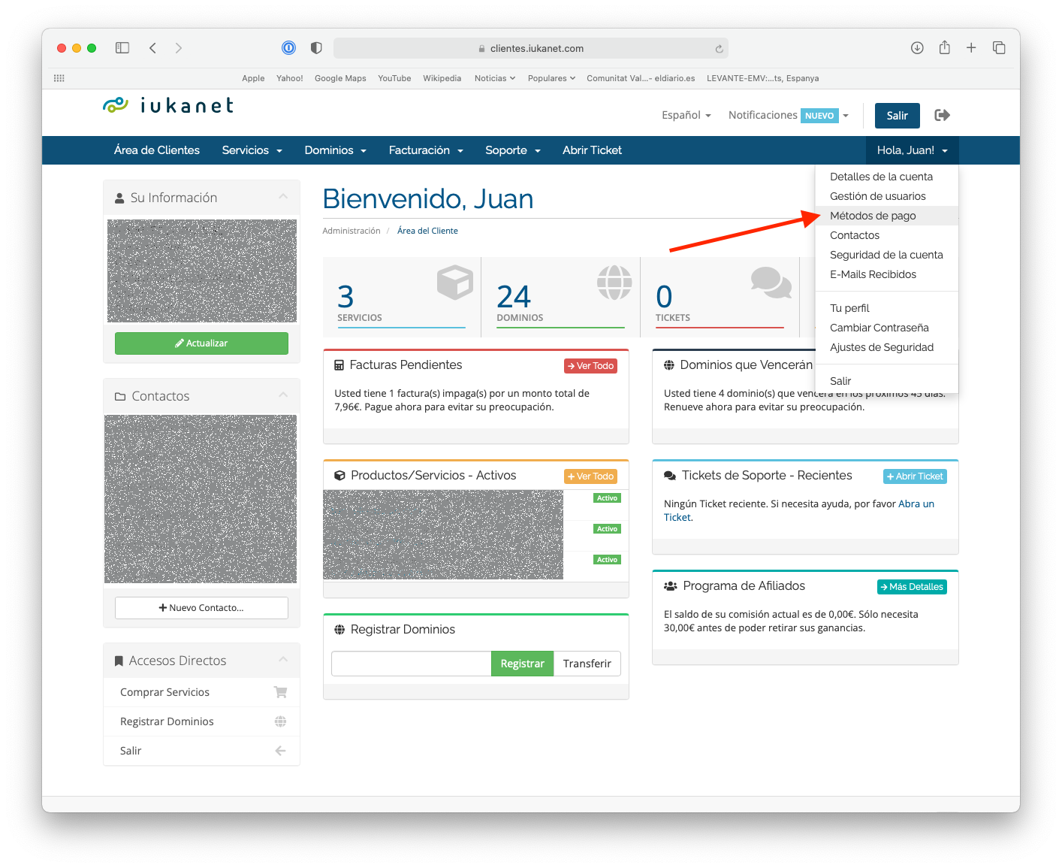Collapse the Accesos Directos panel
The height and width of the screenshot is (868, 1062).
(x=283, y=660)
